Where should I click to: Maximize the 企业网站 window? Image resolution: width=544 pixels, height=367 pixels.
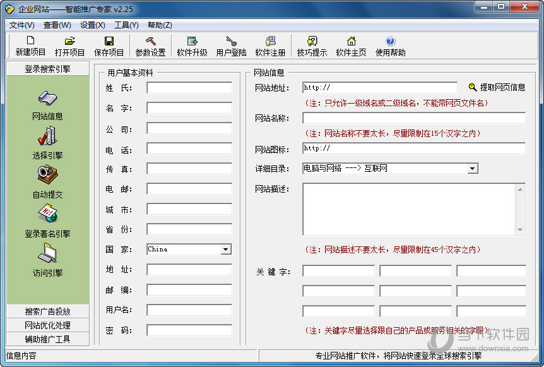pos(501,6)
